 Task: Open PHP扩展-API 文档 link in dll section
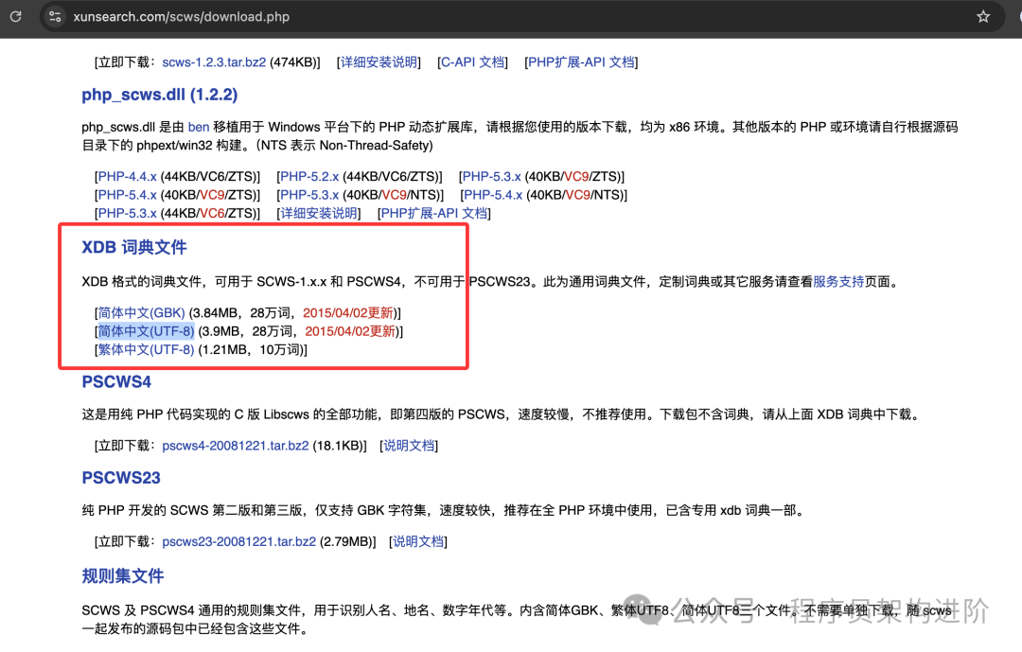click(434, 213)
